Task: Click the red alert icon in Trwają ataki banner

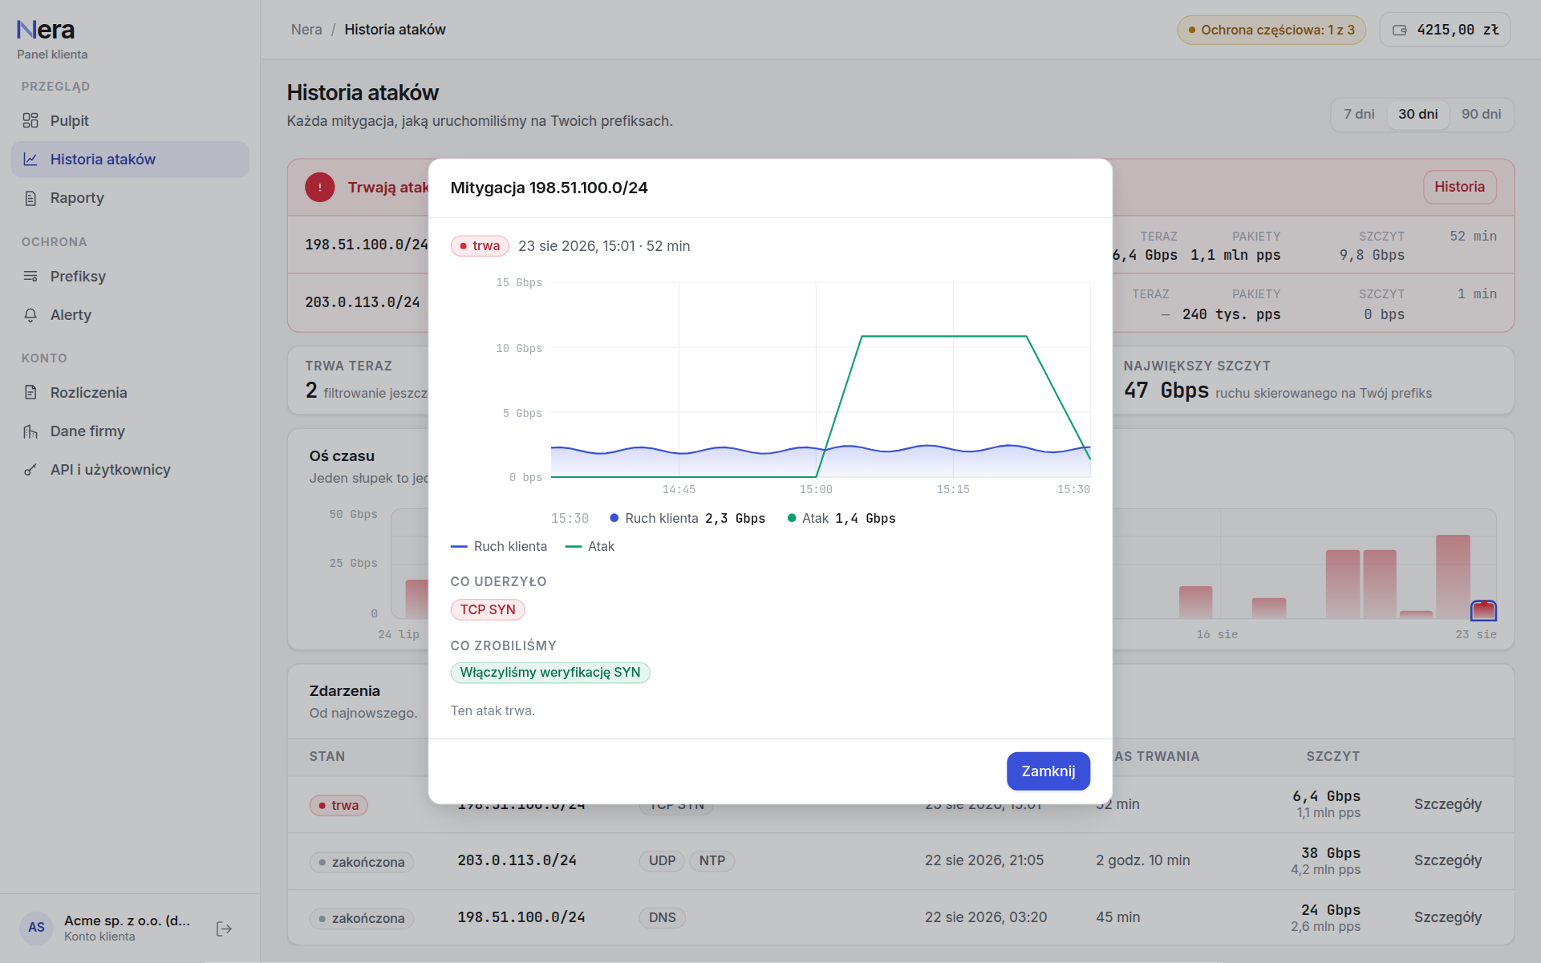Action: tap(320, 188)
